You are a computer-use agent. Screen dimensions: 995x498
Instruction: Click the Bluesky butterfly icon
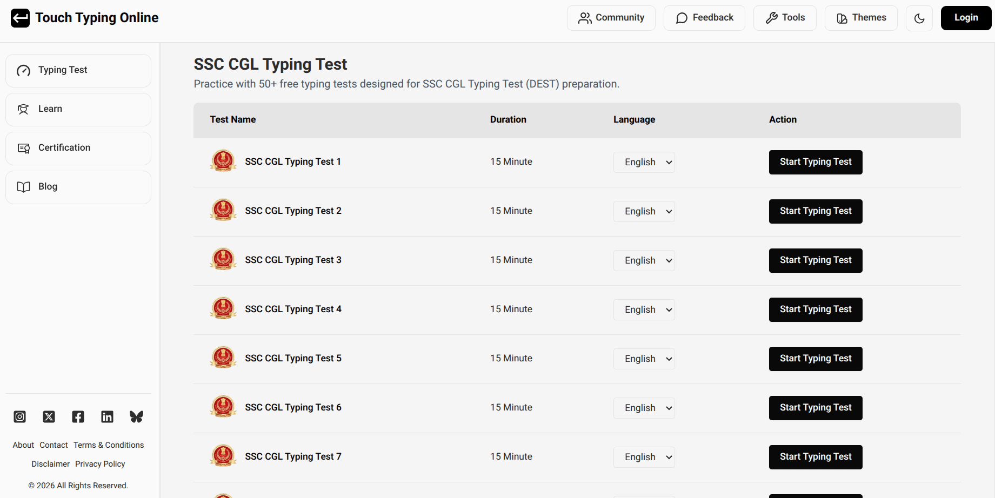[x=136, y=416]
